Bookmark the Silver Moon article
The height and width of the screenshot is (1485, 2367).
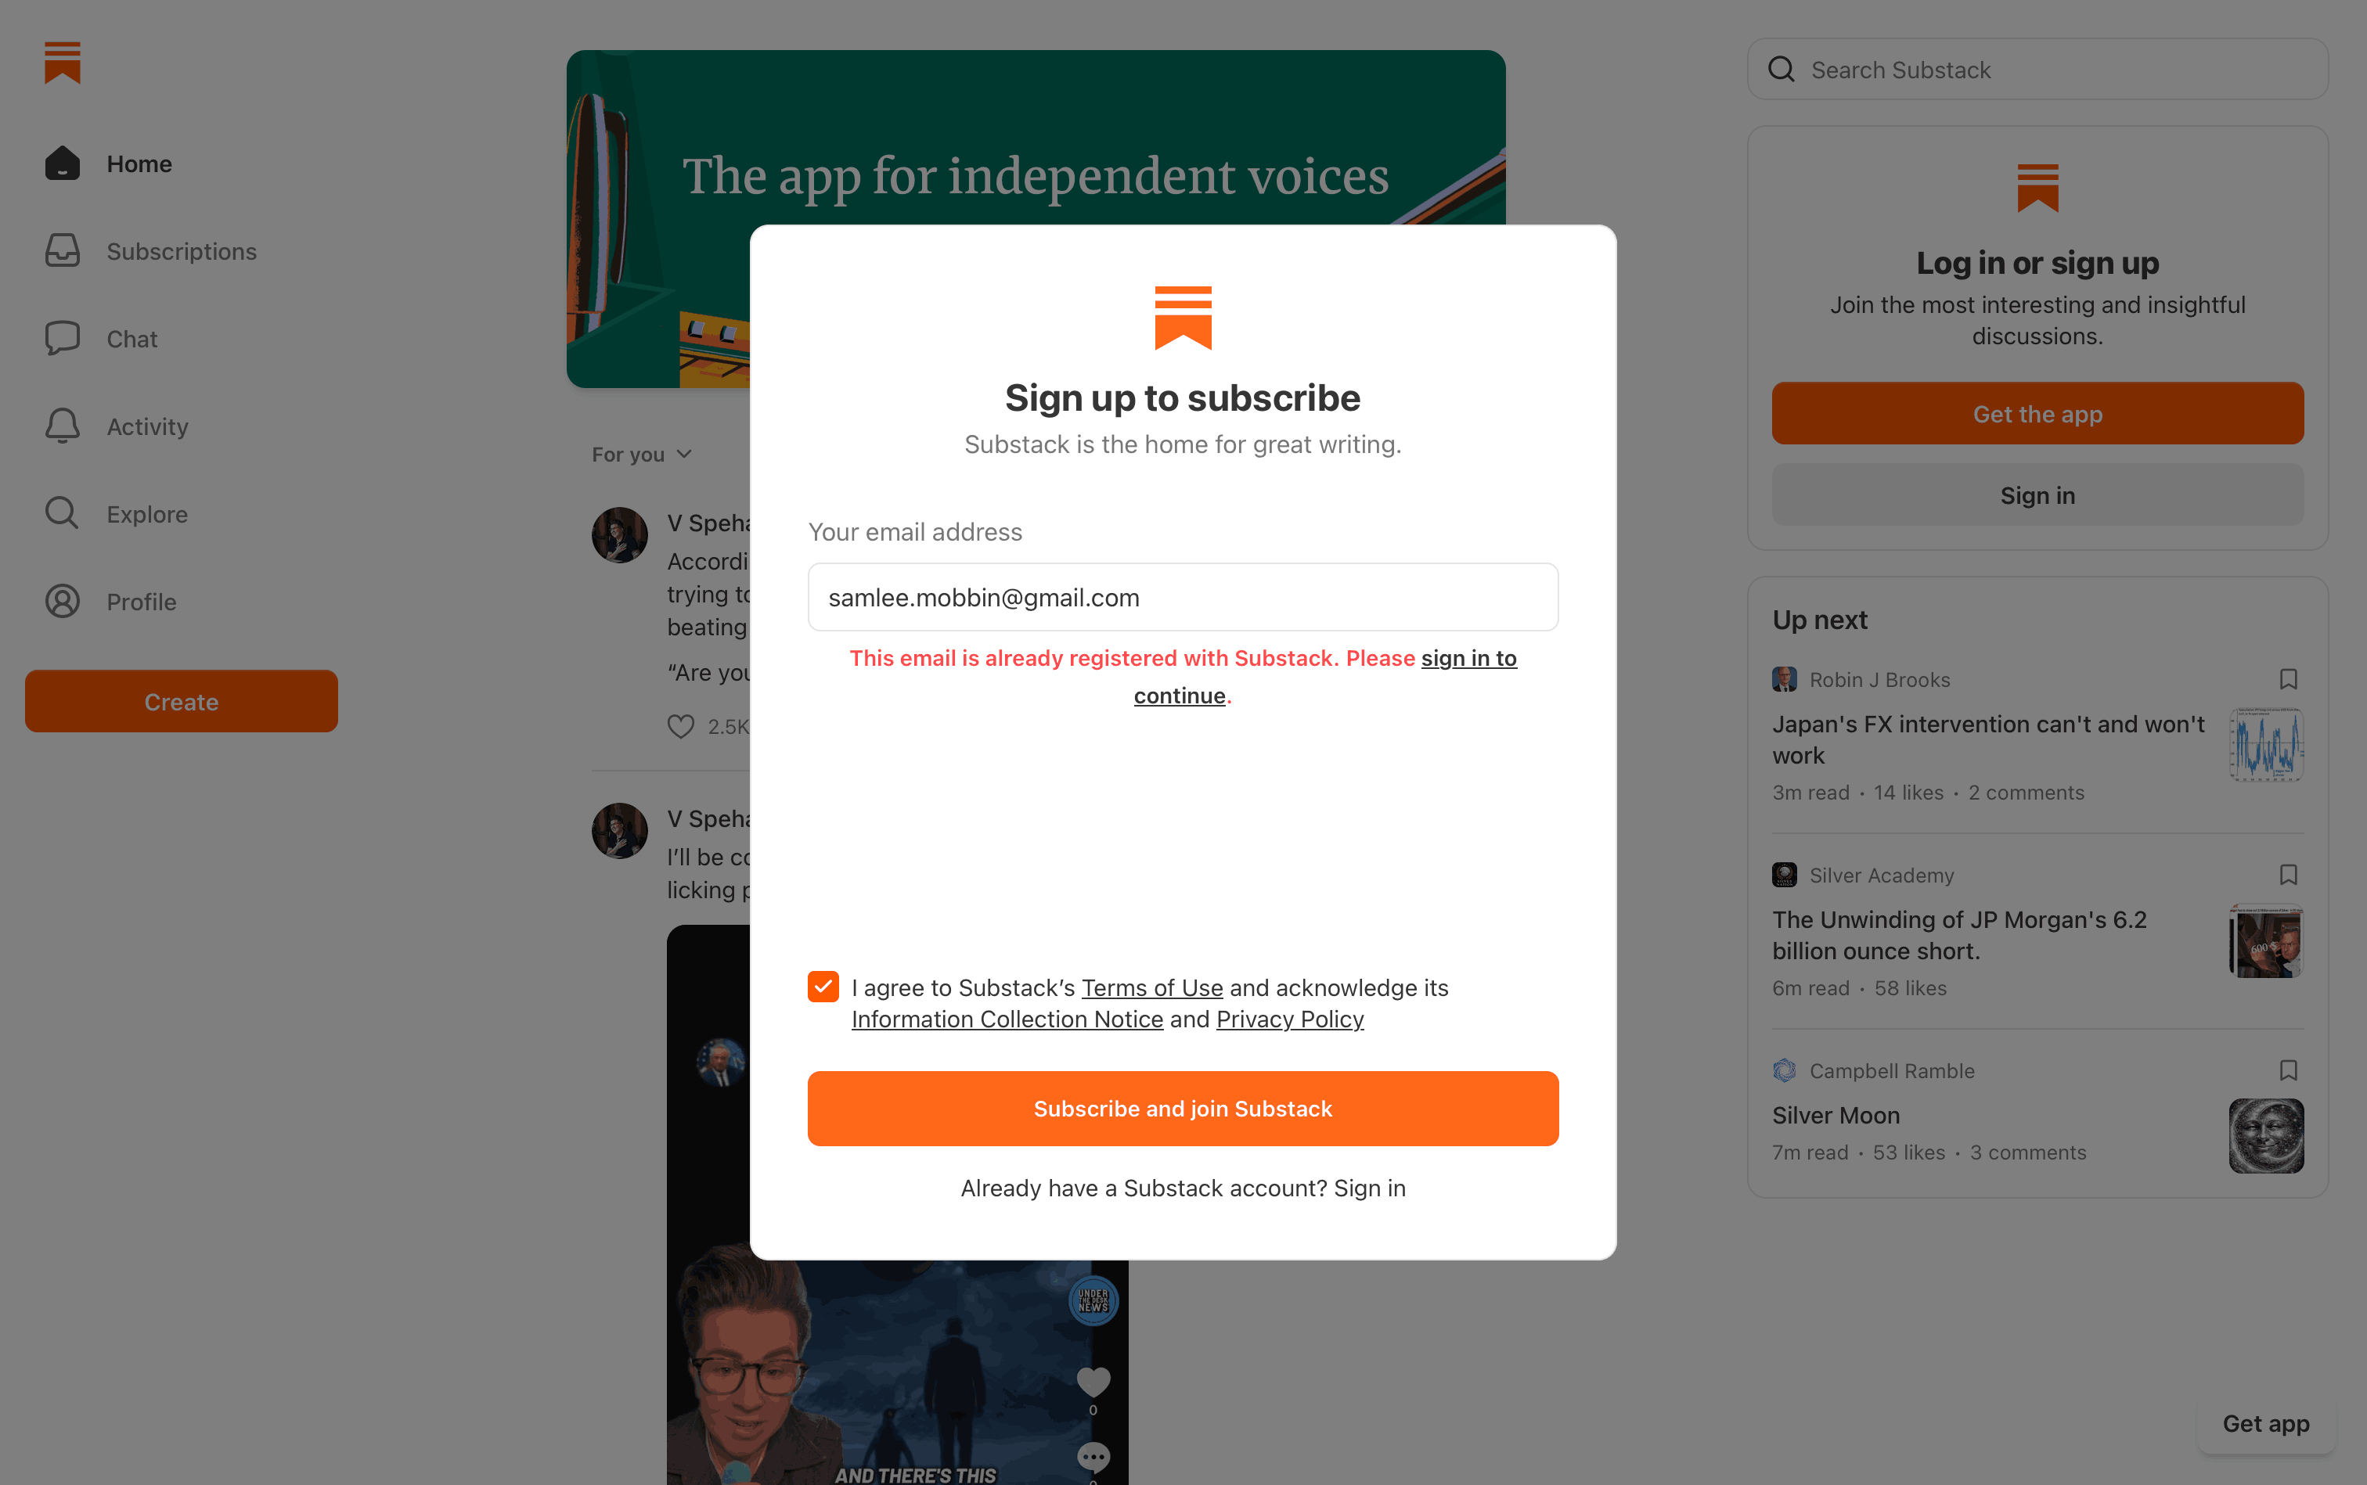tap(2287, 1070)
